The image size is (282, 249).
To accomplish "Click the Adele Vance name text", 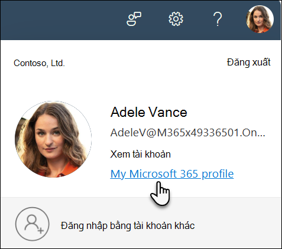I will pyautogui.click(x=149, y=112).
